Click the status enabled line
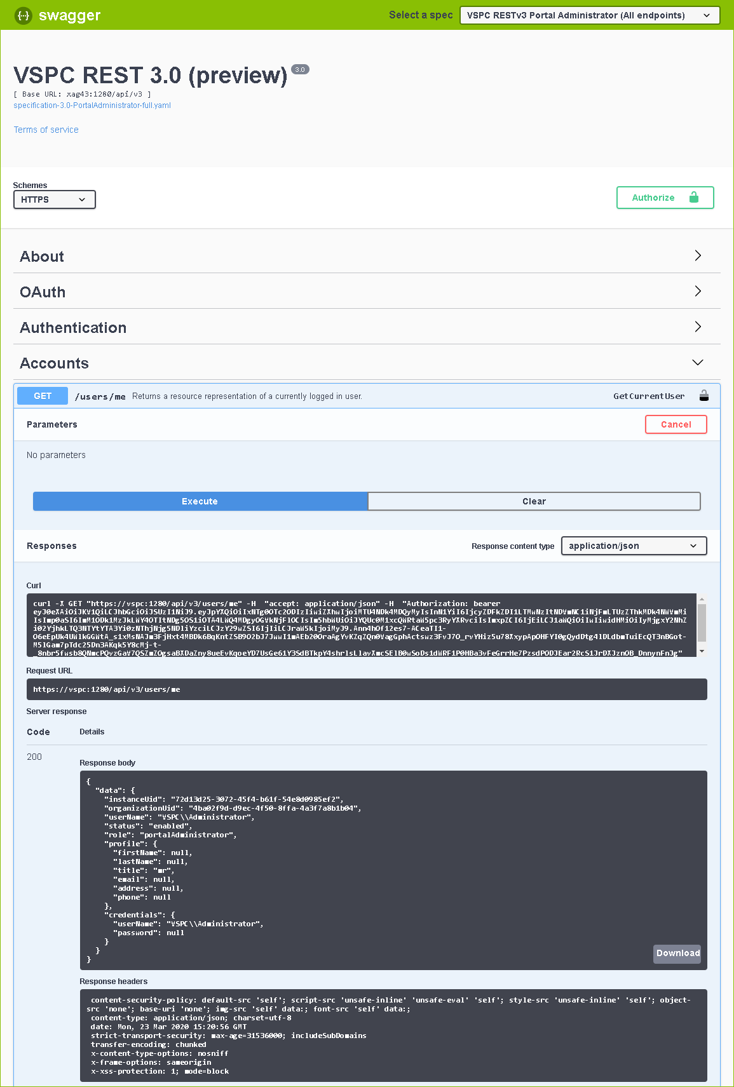This screenshot has width=734, height=1087. click(x=148, y=826)
